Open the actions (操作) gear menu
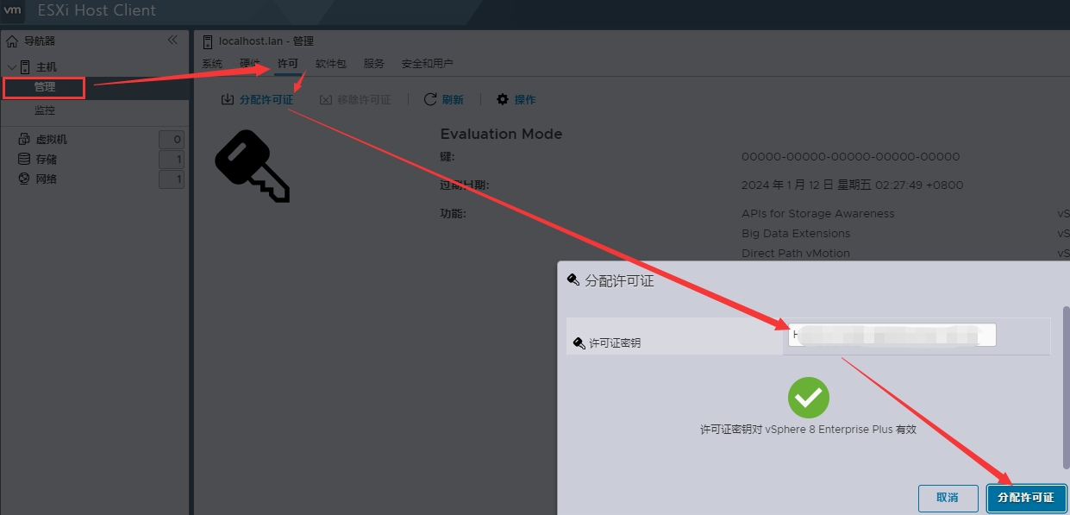This screenshot has height=515, width=1070. [503, 100]
